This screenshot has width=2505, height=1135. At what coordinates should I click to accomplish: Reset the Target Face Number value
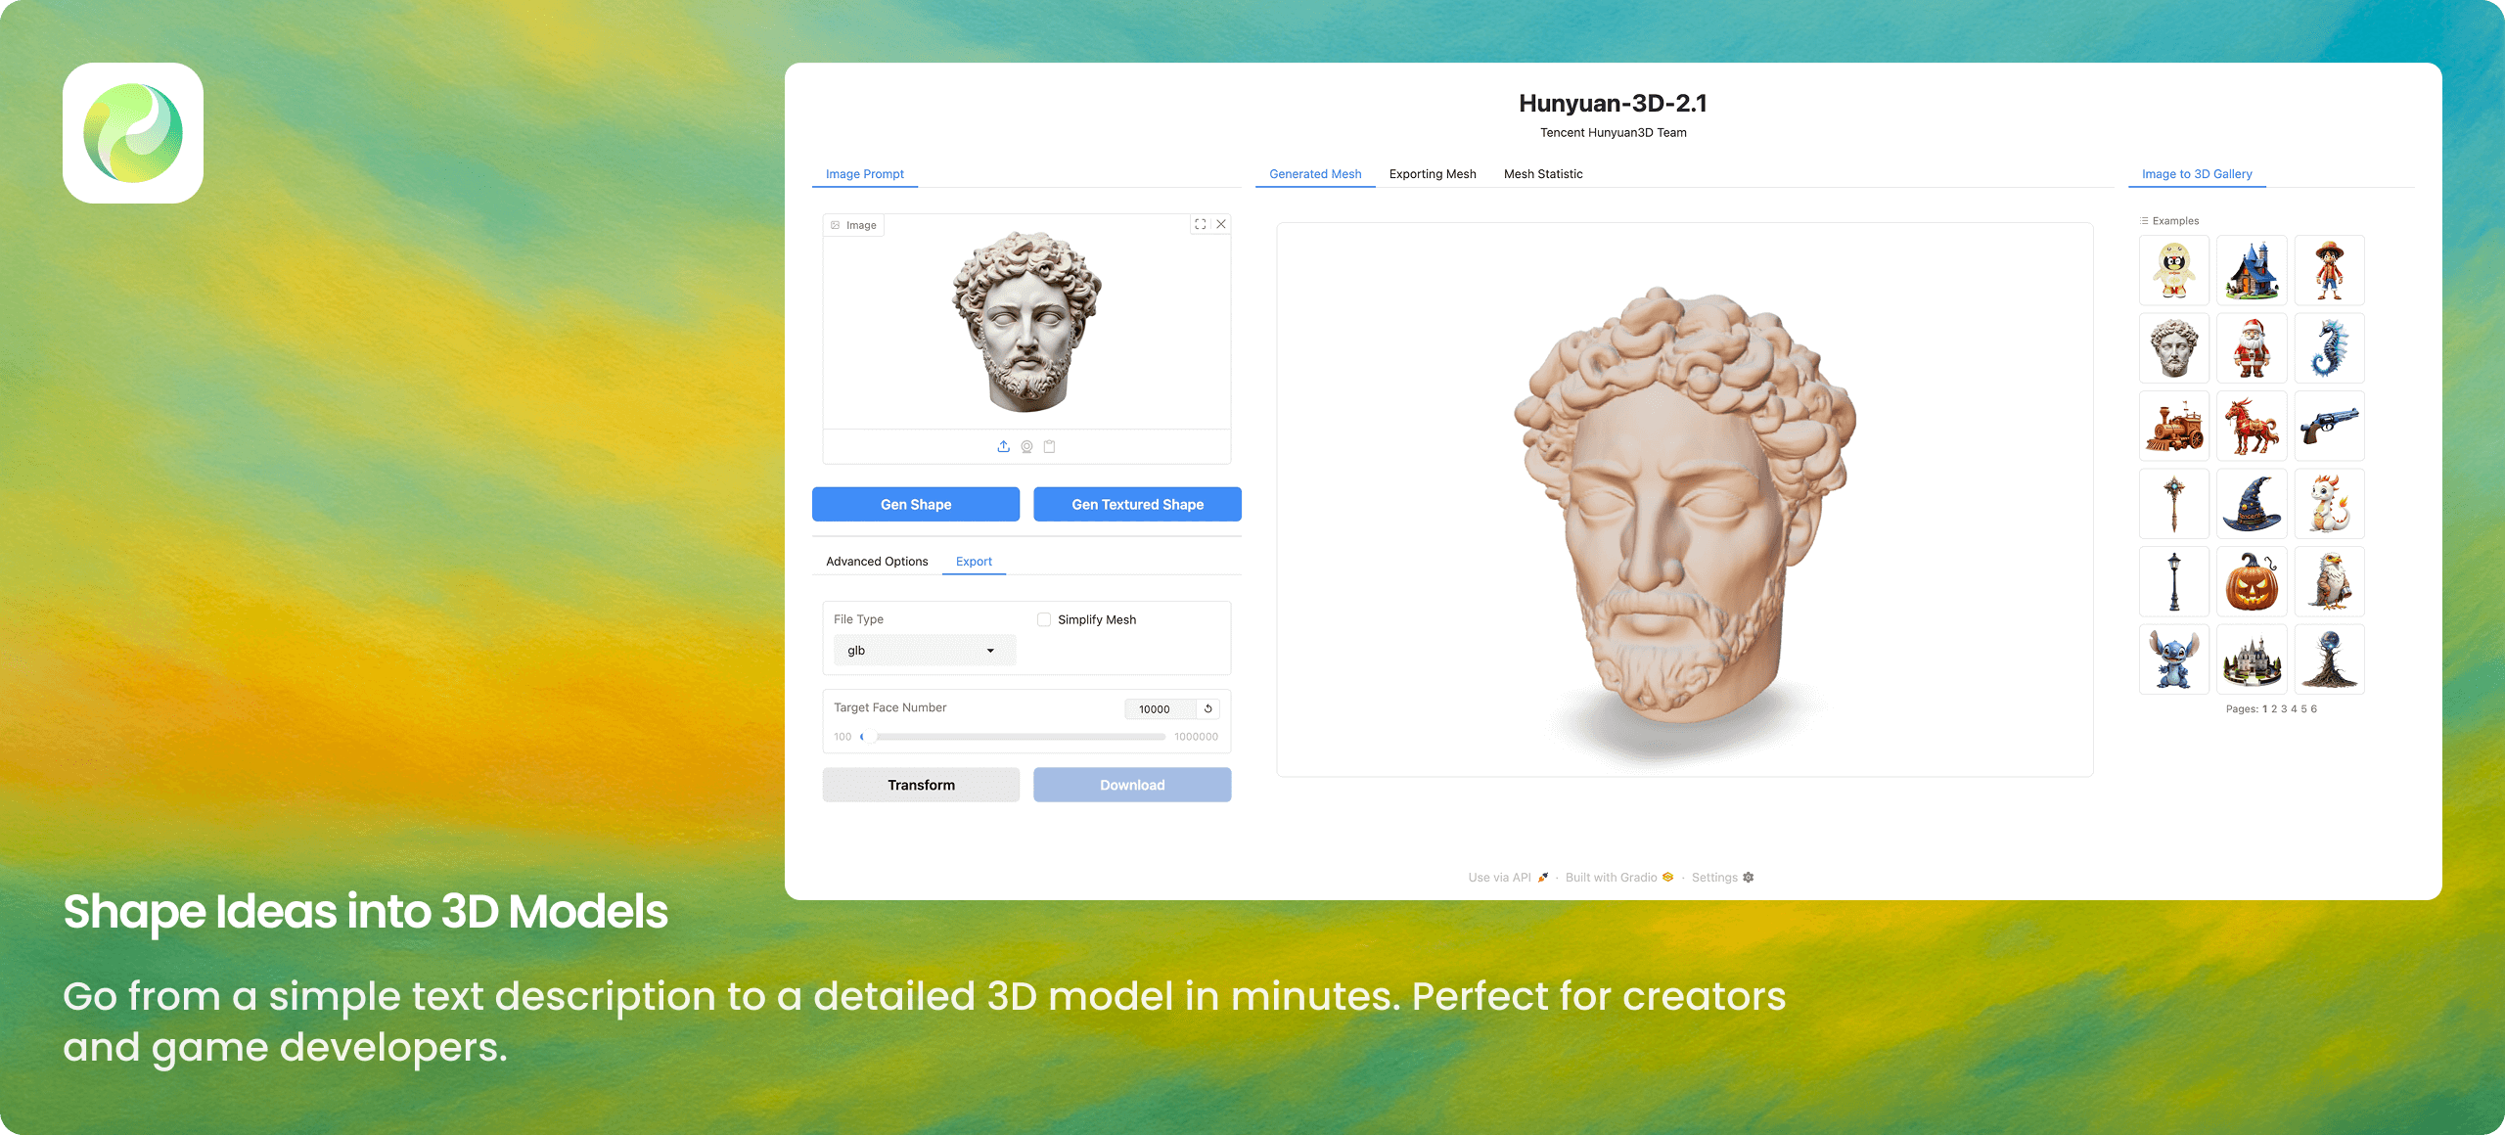[x=1208, y=708]
